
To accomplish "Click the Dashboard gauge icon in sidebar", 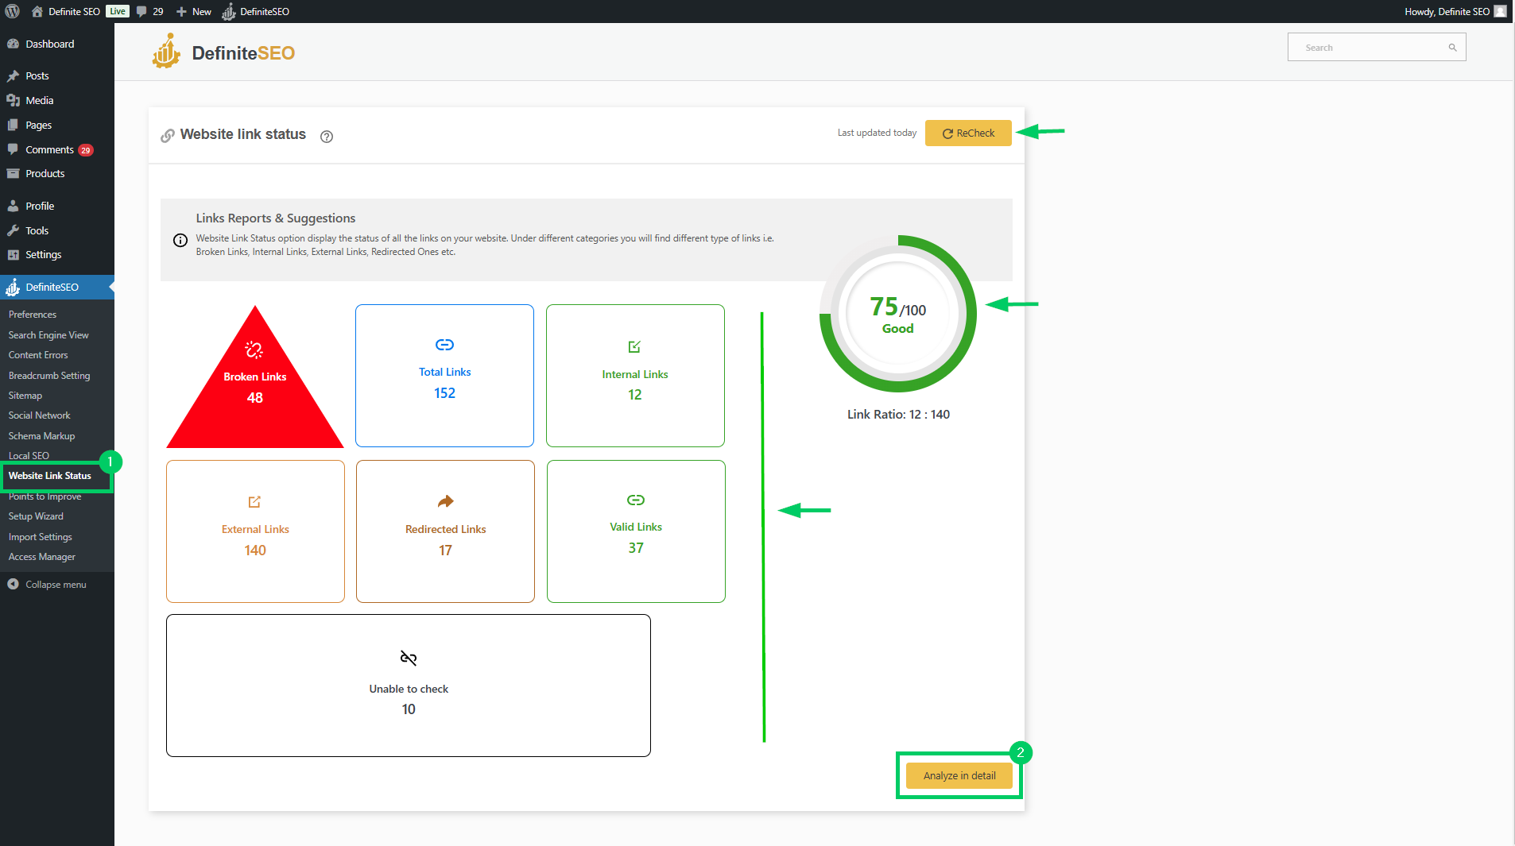I will (13, 44).
